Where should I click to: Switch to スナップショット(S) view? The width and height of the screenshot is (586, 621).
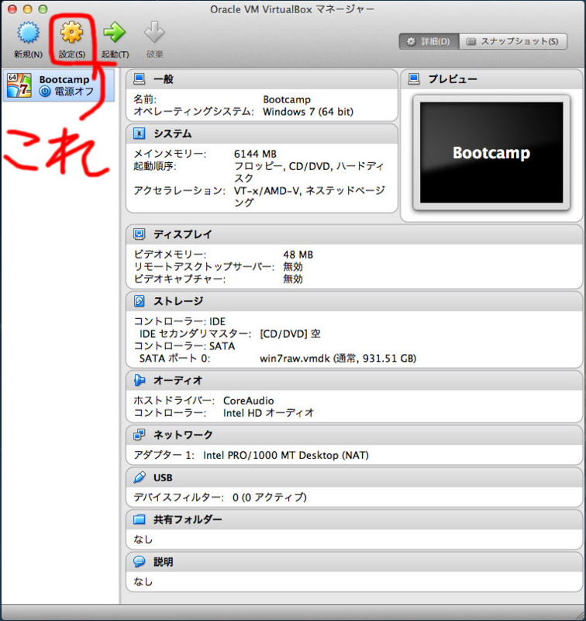pos(513,42)
